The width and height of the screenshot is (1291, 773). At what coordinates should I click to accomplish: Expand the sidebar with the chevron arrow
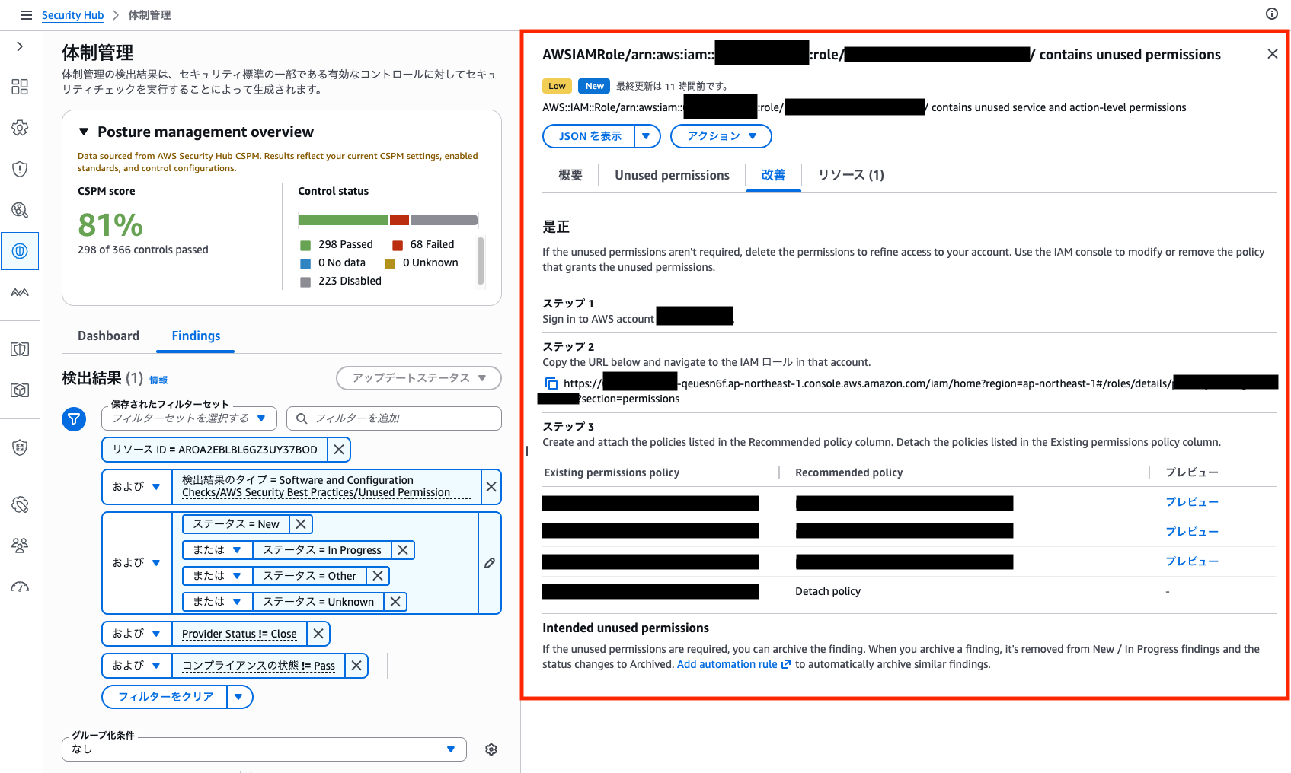click(x=20, y=46)
